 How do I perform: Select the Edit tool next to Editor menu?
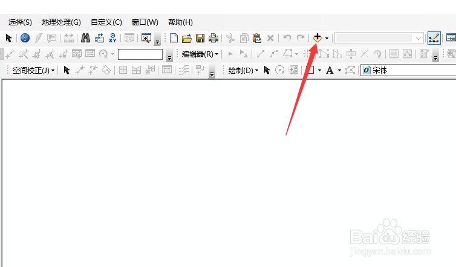coord(230,54)
